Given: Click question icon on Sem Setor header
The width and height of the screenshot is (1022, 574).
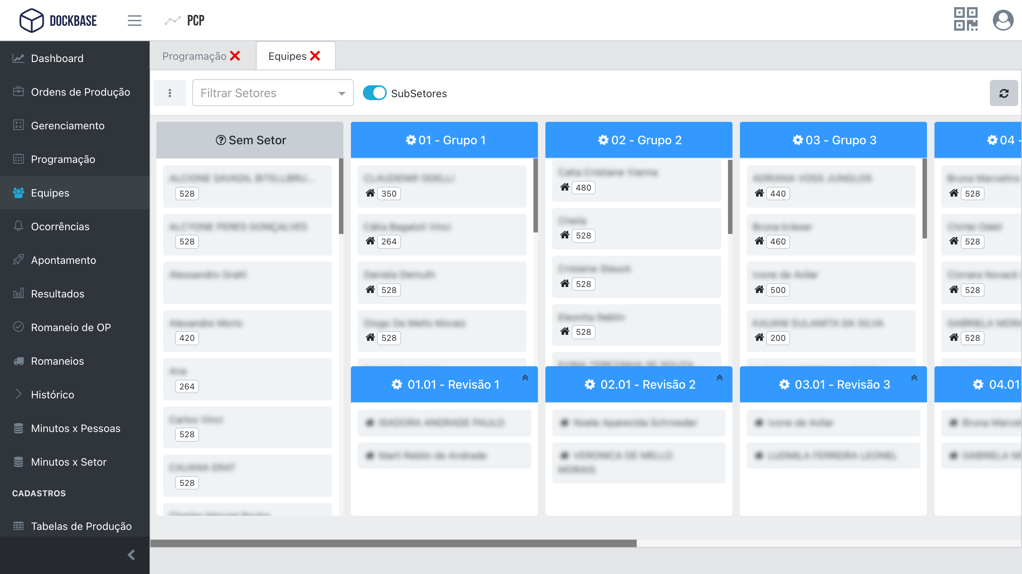Looking at the screenshot, I should (x=221, y=140).
